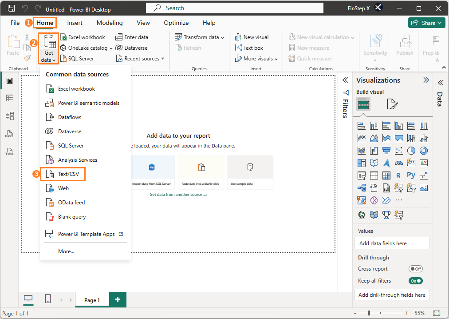
Task: Select the Treemap visual icon
Action: (x=362, y=163)
